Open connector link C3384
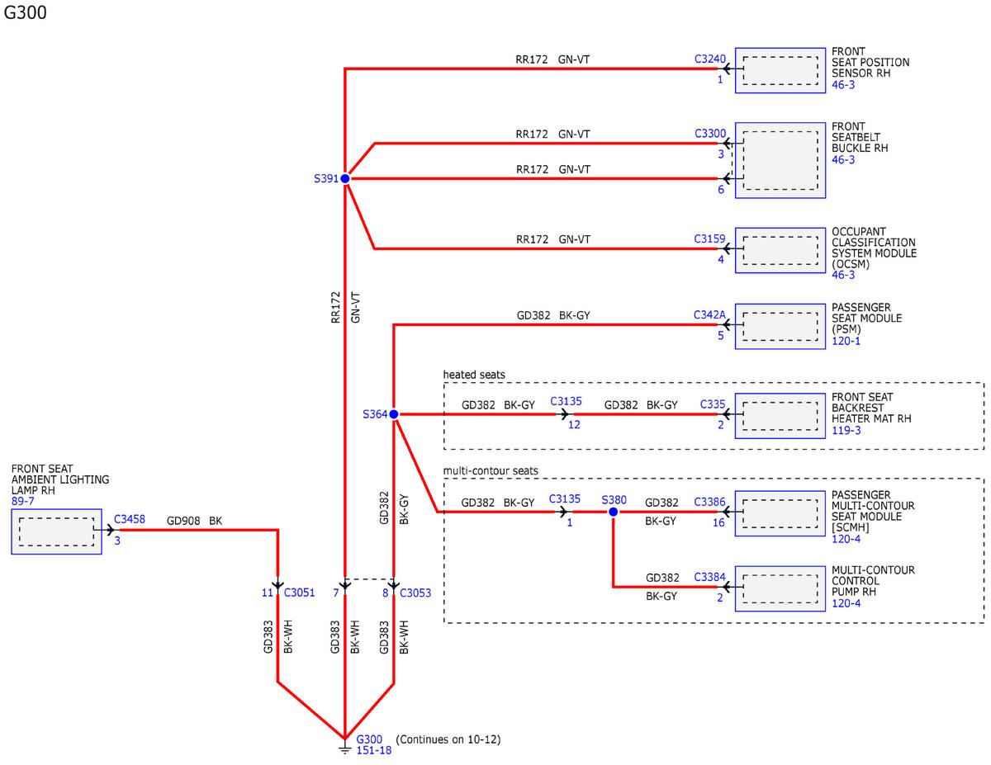 click(x=710, y=577)
